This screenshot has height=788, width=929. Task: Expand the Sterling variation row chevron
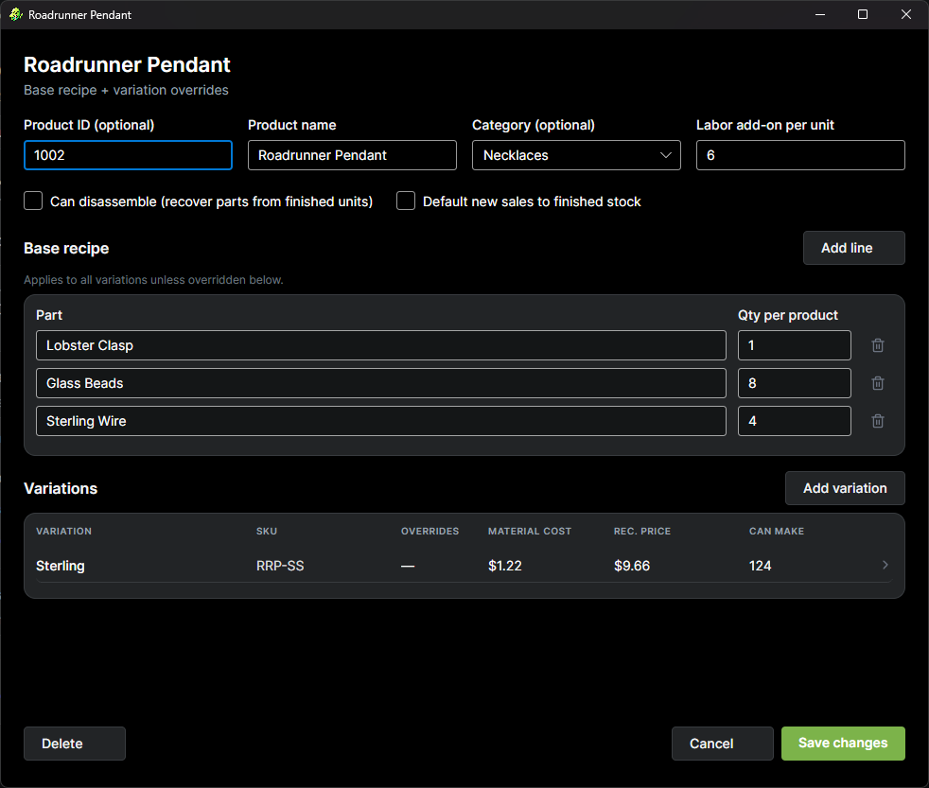pyautogui.click(x=885, y=566)
